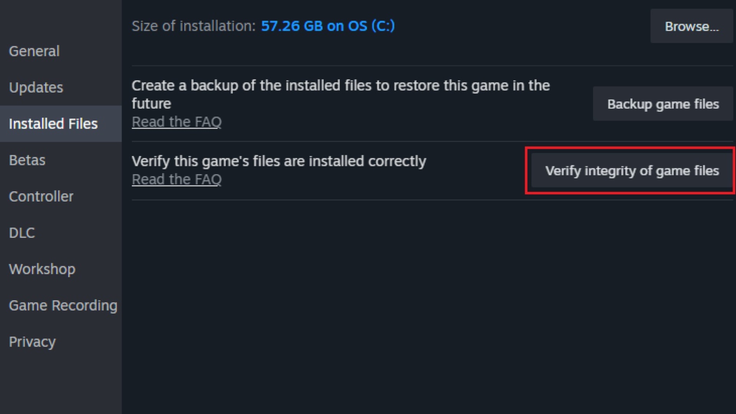This screenshot has width=736, height=414.
Task: Open the Game Recording settings
Action: (x=63, y=306)
